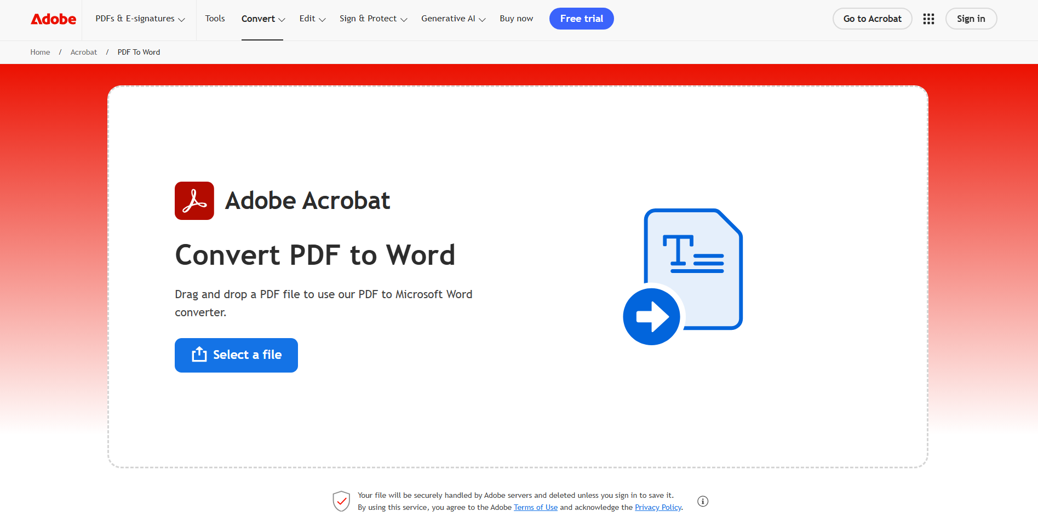The image size is (1038, 517).
Task: Start the Free trial
Action: 581,19
